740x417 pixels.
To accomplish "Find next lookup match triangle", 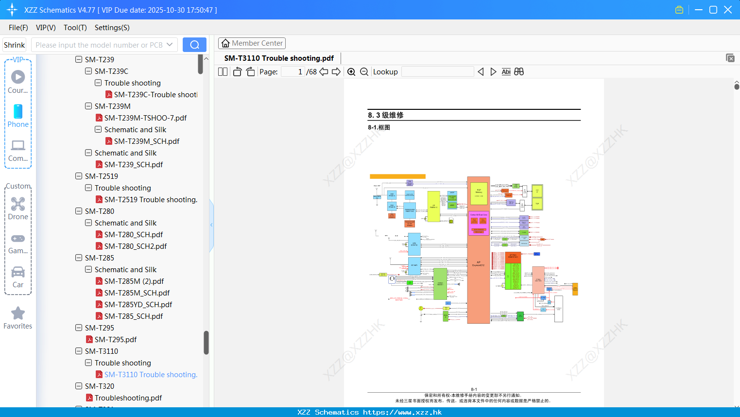I will pos(493,72).
